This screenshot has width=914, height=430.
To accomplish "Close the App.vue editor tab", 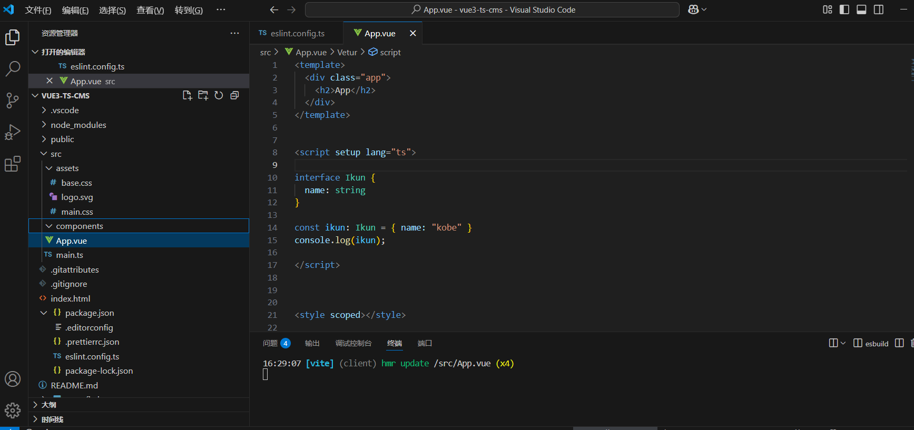I will (413, 33).
